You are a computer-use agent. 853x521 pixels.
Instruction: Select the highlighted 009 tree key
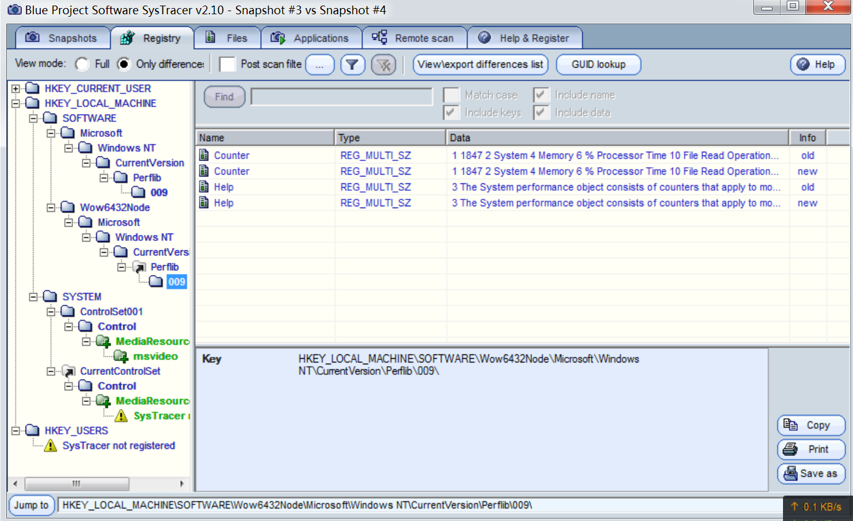click(x=177, y=282)
